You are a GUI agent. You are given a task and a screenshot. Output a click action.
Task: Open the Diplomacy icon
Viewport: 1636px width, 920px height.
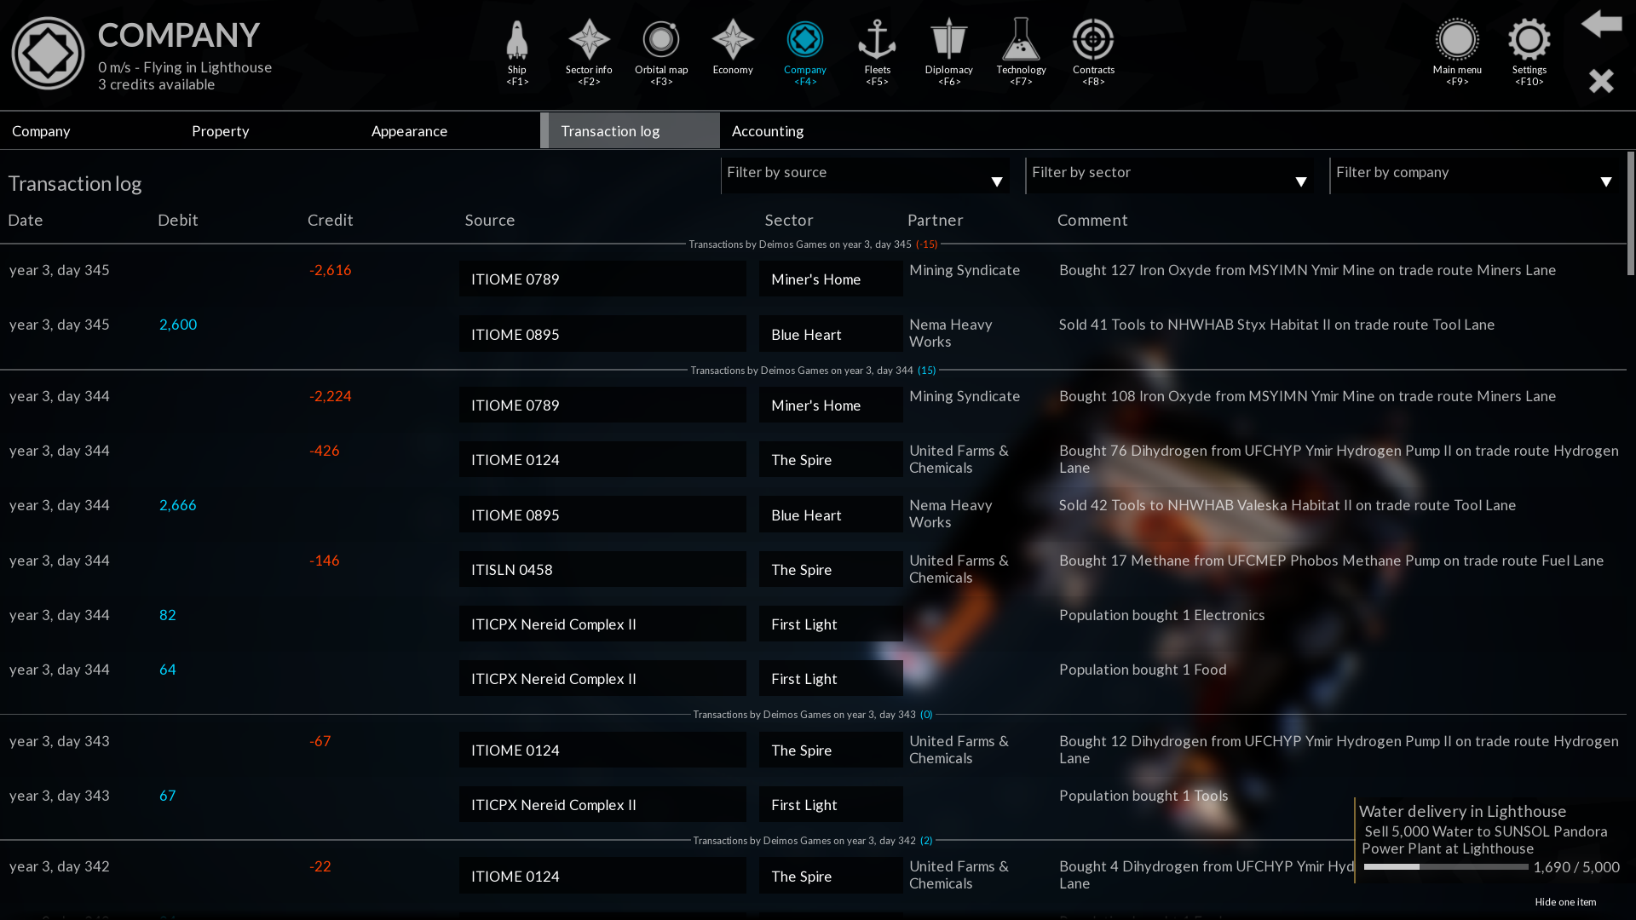click(948, 41)
